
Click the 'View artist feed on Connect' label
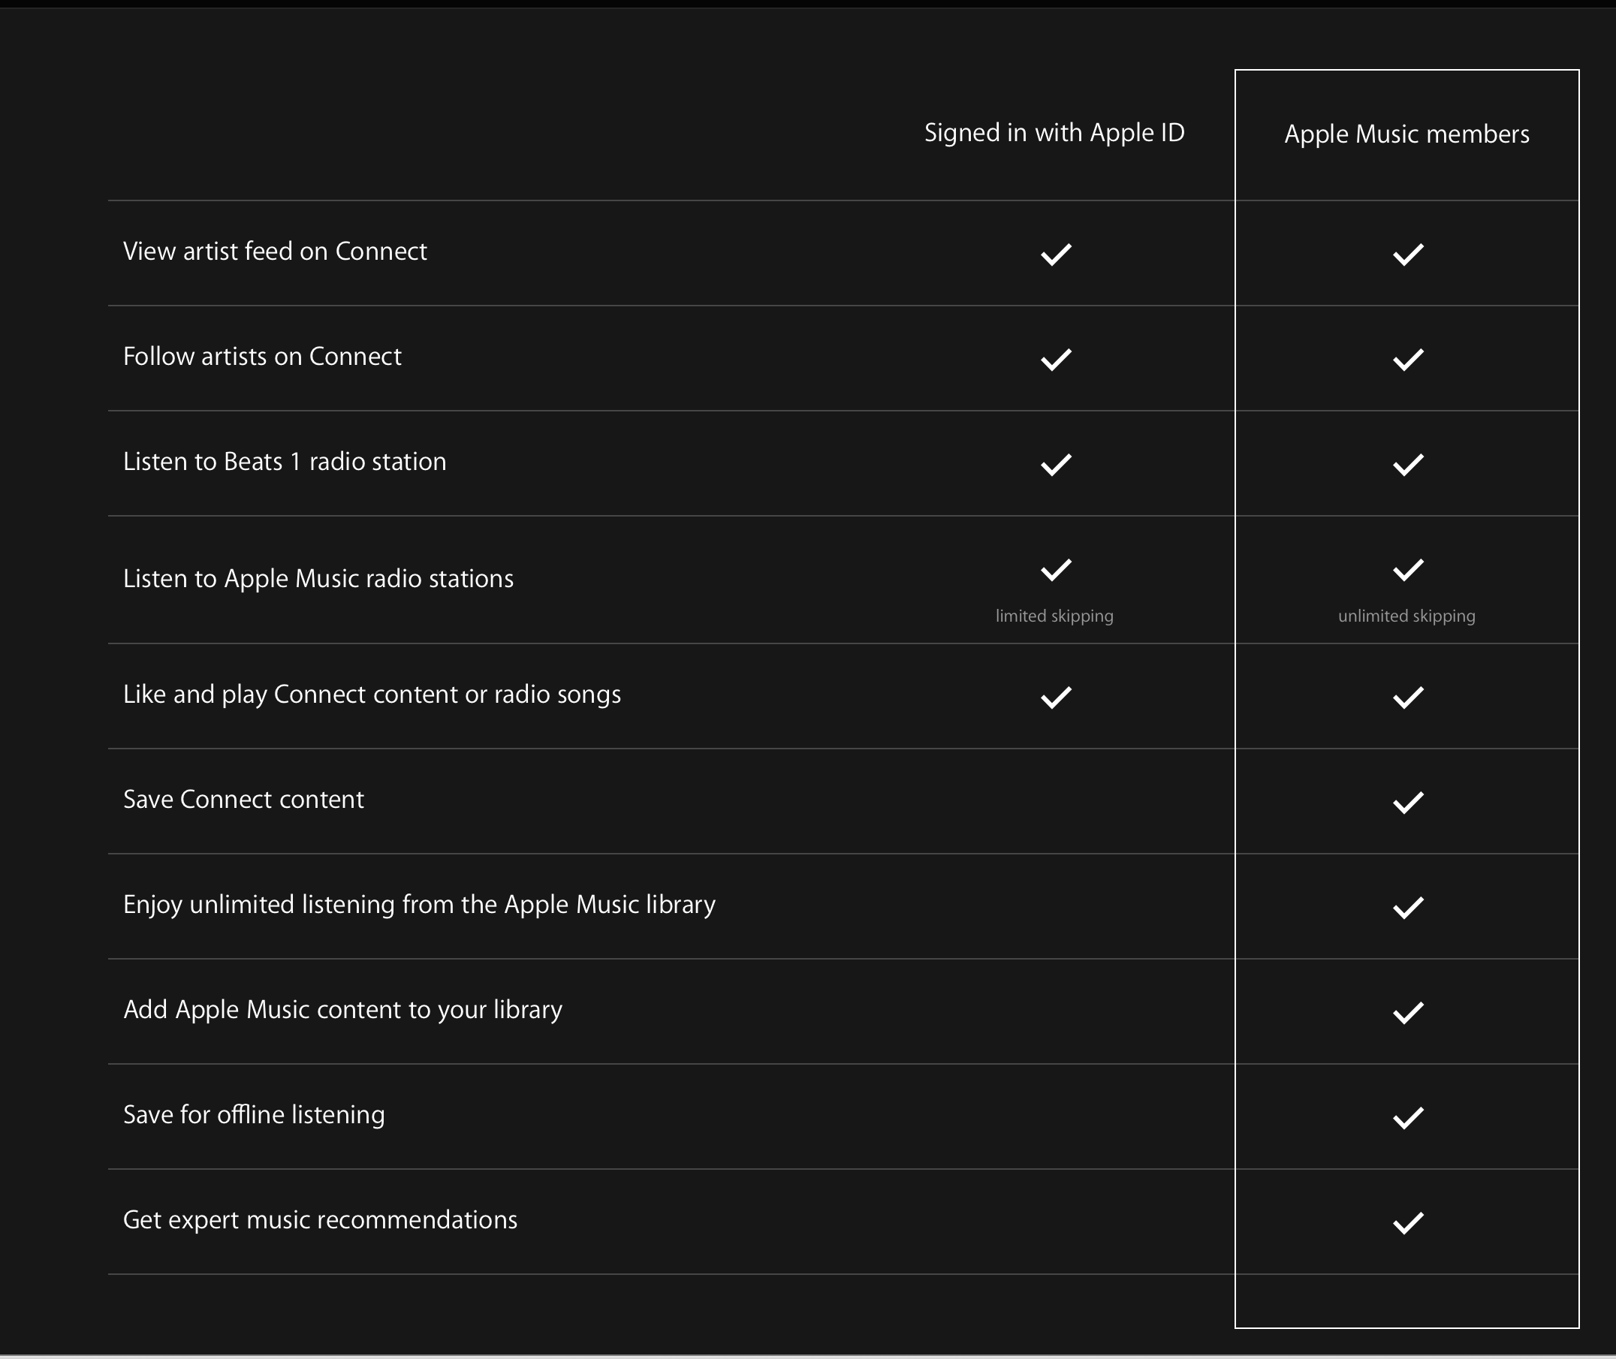274,252
